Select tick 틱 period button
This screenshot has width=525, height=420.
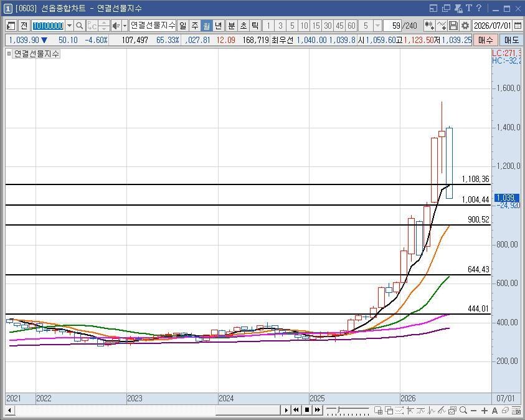point(255,26)
